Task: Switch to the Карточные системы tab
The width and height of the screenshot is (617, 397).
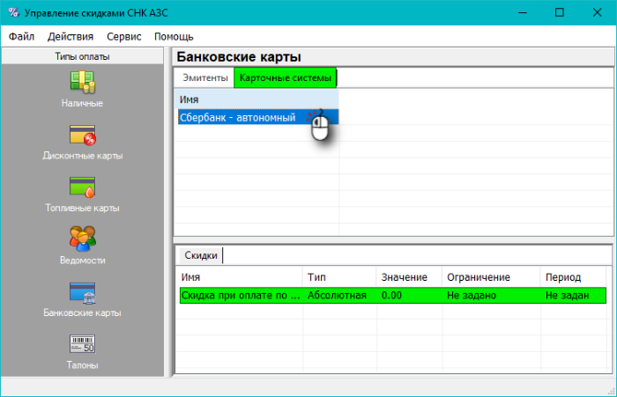Action: pos(285,78)
